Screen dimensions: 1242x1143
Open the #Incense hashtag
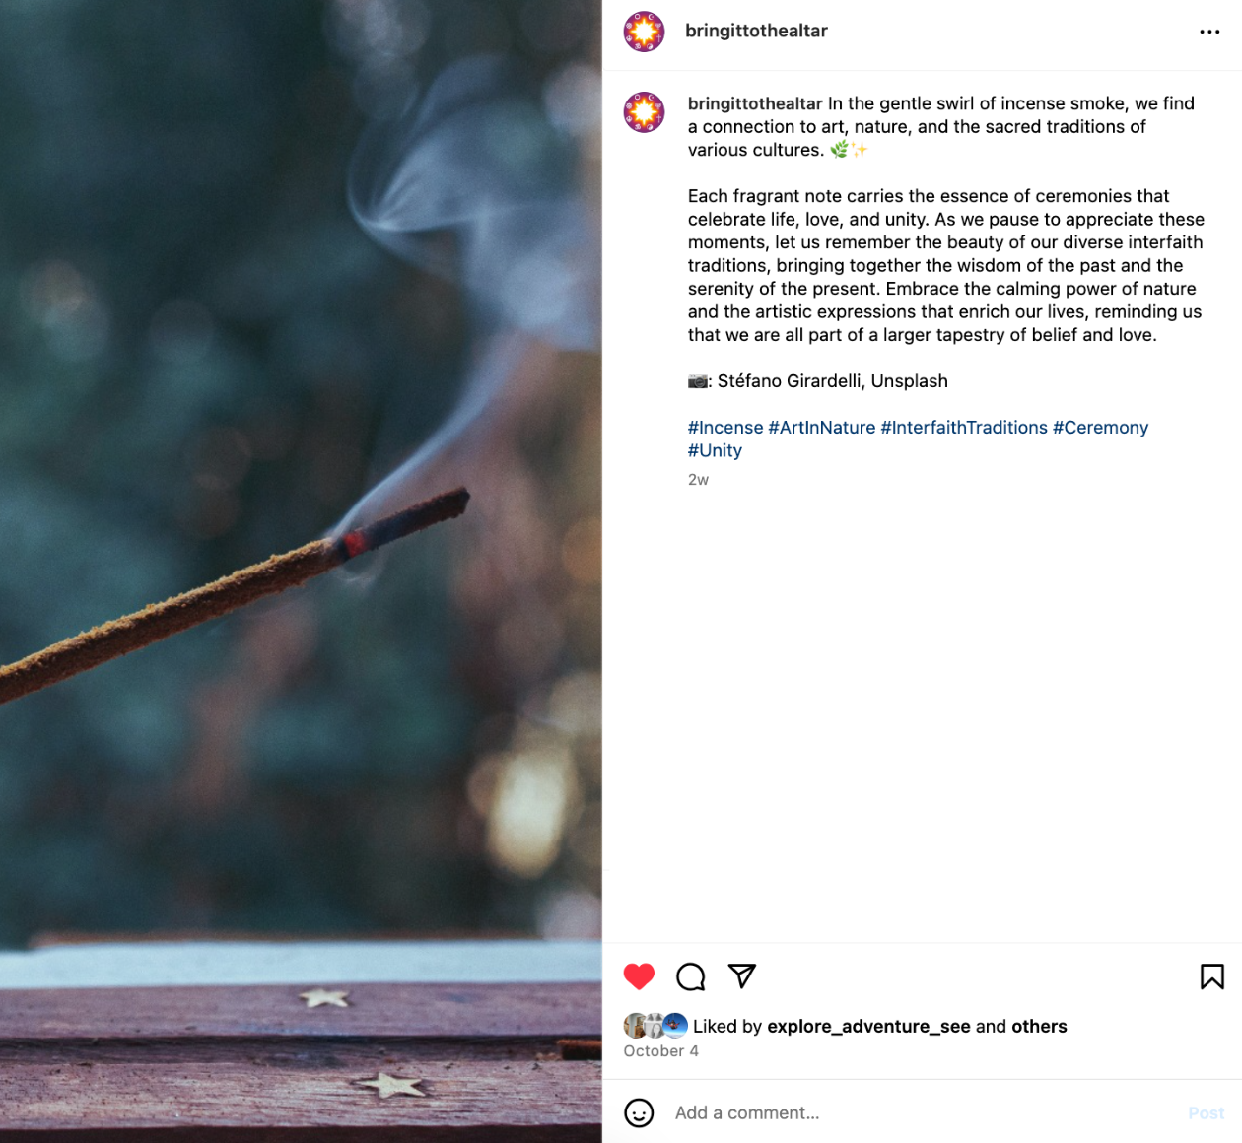(x=725, y=427)
